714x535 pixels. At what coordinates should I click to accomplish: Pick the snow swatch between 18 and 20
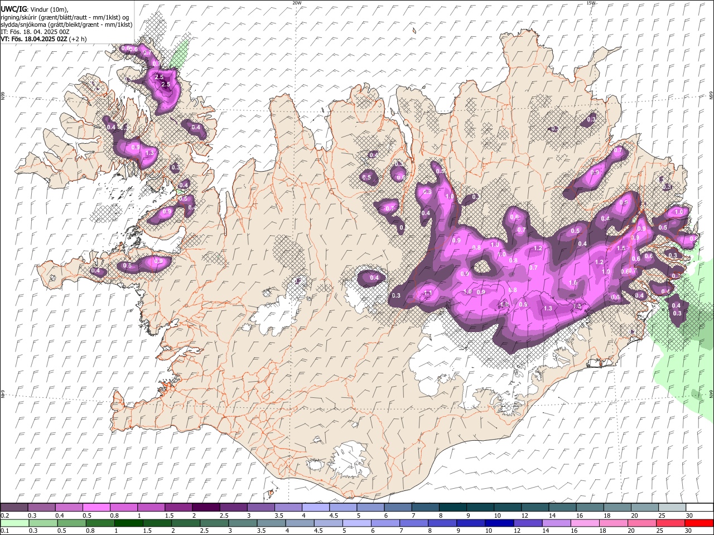pos(617,508)
